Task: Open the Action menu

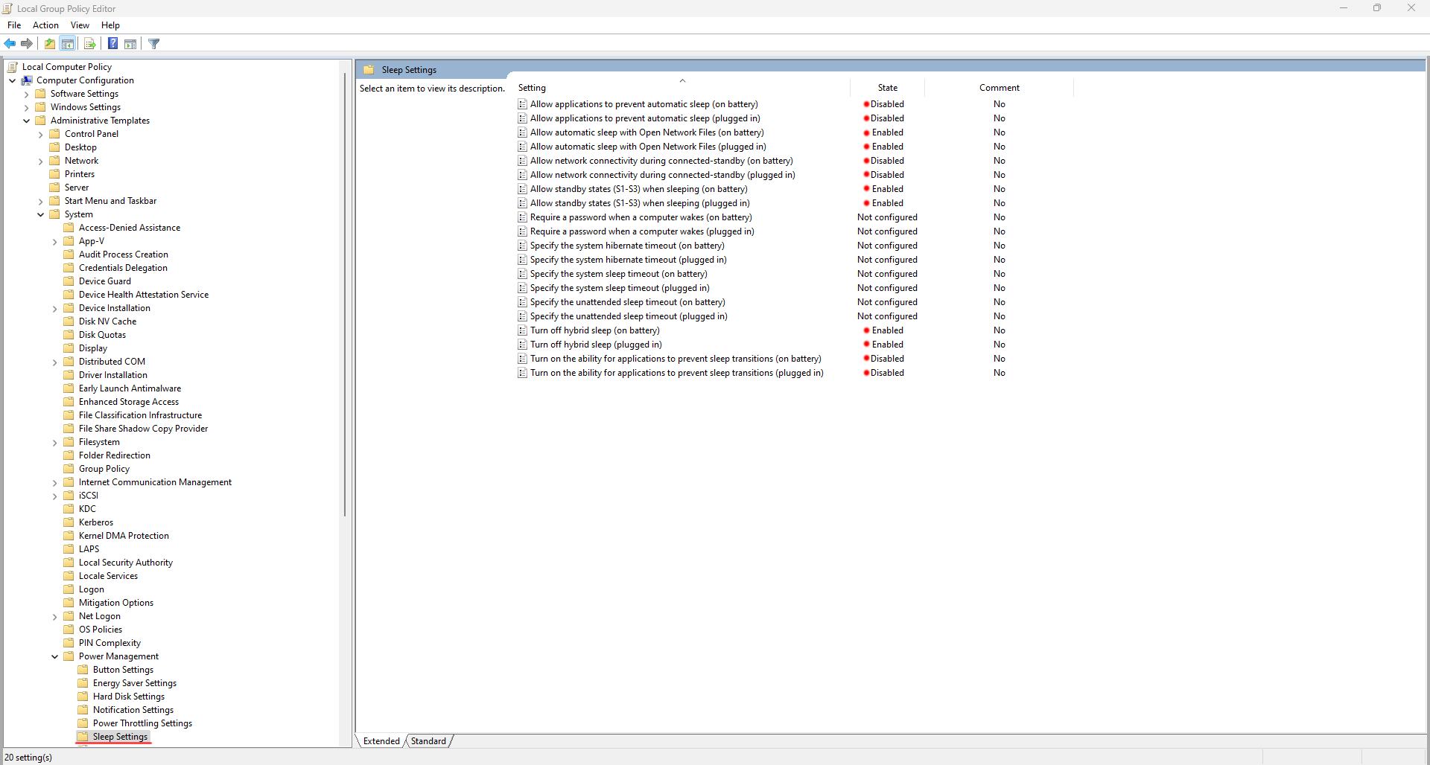Action: tap(45, 25)
